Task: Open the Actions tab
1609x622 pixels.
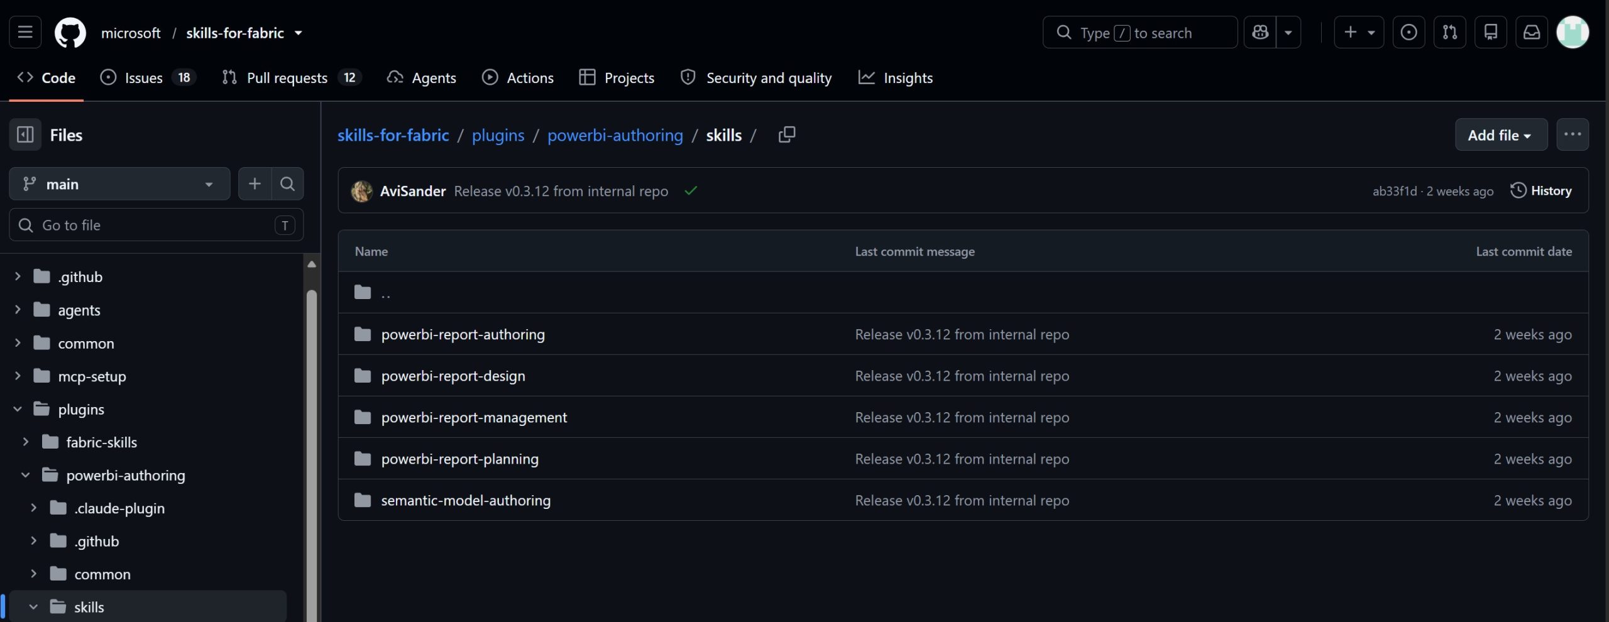Action: [x=517, y=77]
